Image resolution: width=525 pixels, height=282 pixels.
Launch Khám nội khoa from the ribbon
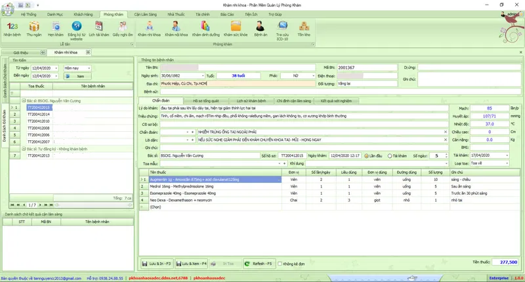177,28
